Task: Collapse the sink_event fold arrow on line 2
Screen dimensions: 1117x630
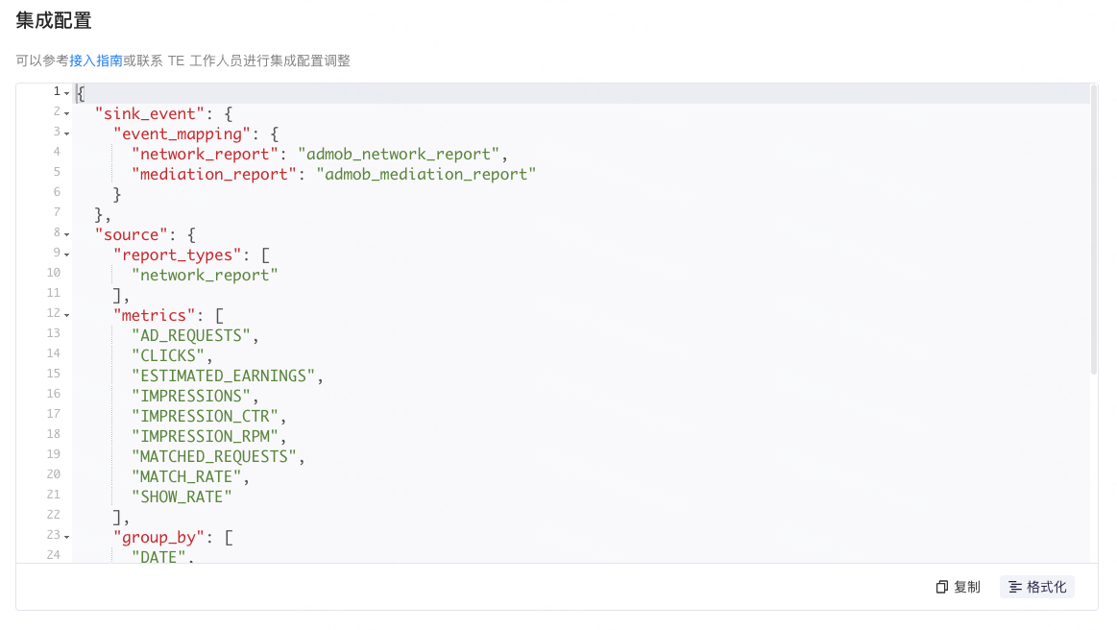Action: pos(66,113)
